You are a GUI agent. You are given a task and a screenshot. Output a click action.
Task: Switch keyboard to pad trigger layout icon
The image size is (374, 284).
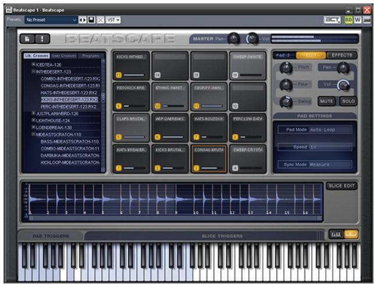point(336,235)
